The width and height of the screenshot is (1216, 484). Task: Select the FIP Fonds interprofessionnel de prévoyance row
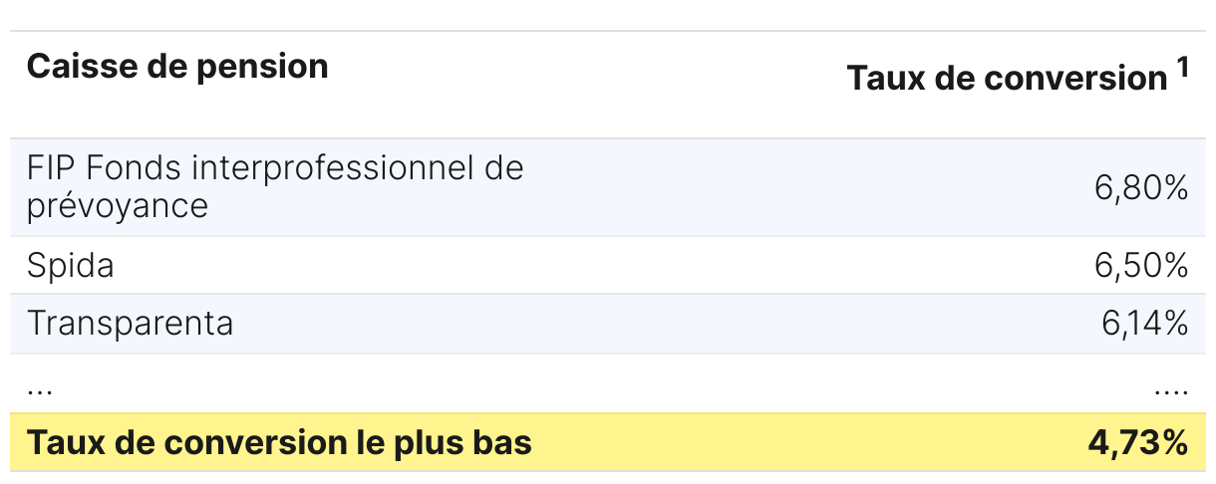[608, 187]
